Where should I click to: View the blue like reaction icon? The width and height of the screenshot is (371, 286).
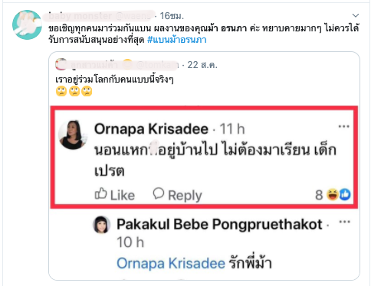(345, 194)
